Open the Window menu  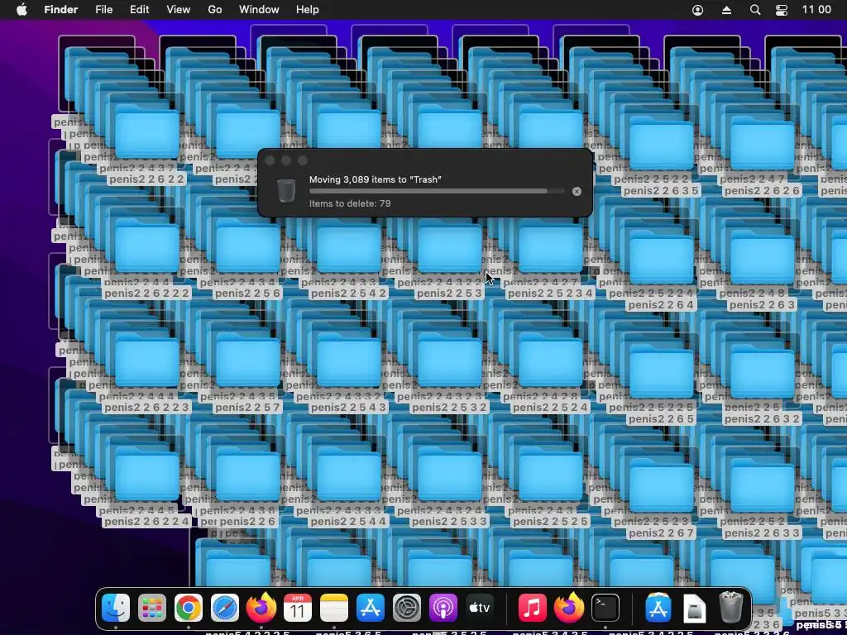pyautogui.click(x=259, y=10)
